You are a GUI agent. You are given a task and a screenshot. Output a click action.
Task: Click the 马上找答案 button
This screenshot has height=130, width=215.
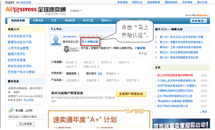(25, 124)
